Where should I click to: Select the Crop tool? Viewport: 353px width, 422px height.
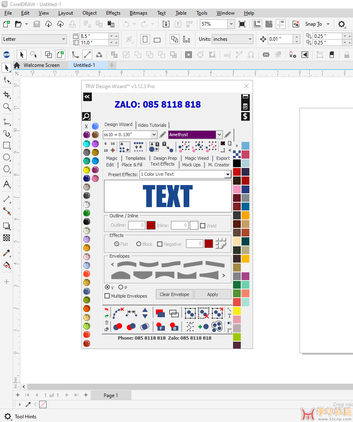pos(7,95)
